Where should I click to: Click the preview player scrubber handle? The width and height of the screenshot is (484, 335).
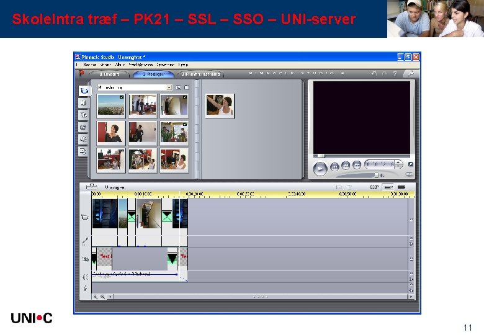pyautogui.click(x=321, y=156)
